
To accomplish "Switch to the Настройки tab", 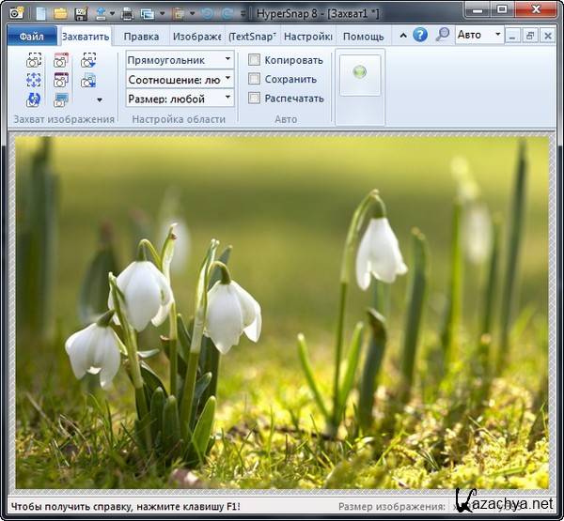I will [x=307, y=37].
